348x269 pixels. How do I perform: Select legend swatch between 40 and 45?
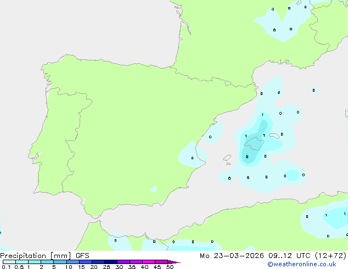pos(149,262)
